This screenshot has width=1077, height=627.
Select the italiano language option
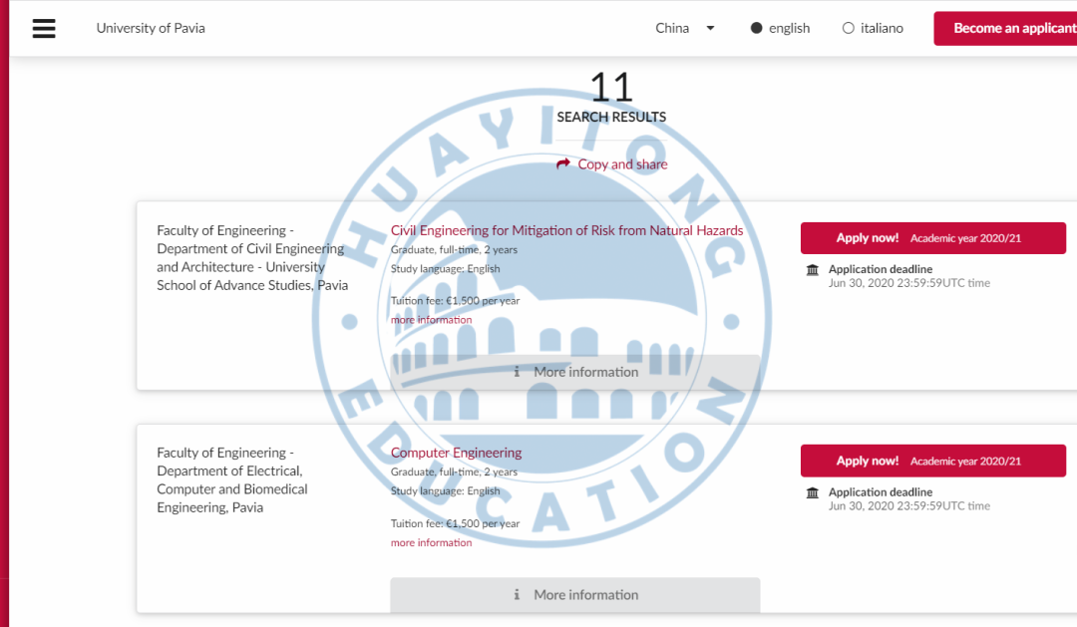click(x=873, y=28)
